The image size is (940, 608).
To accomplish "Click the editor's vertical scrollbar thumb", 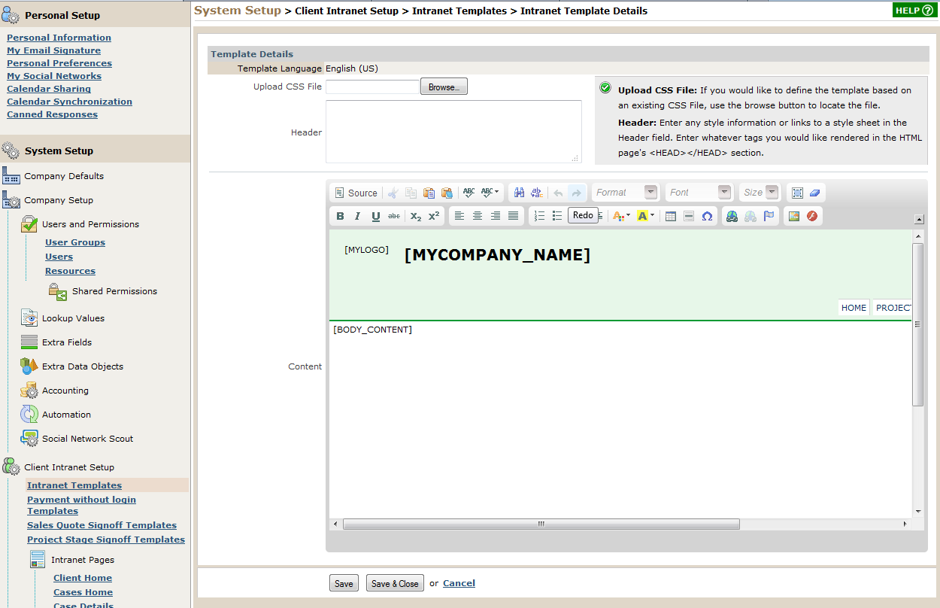I will pyautogui.click(x=917, y=324).
